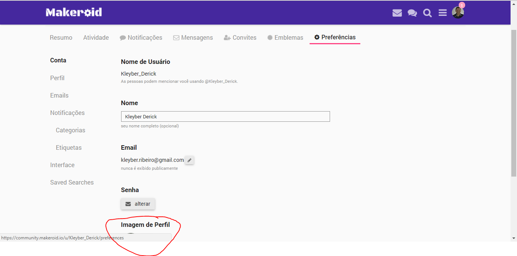Screen dimensions: 517x256
Task: Open the chat bubbles icon in header
Action: (412, 13)
